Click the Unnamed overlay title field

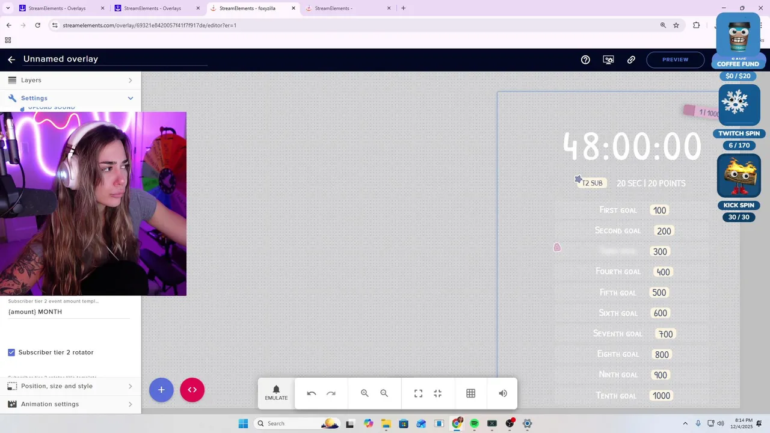coord(114,59)
